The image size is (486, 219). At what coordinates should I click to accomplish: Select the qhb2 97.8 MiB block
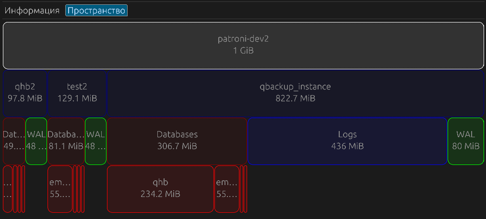(x=25, y=93)
